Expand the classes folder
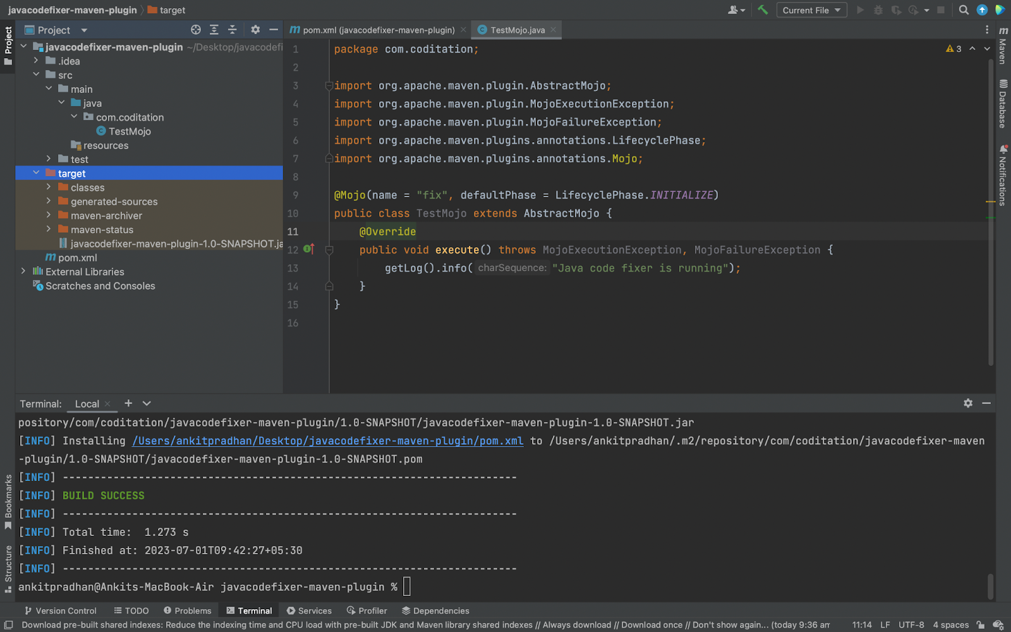This screenshot has width=1011, height=632. 49,187
